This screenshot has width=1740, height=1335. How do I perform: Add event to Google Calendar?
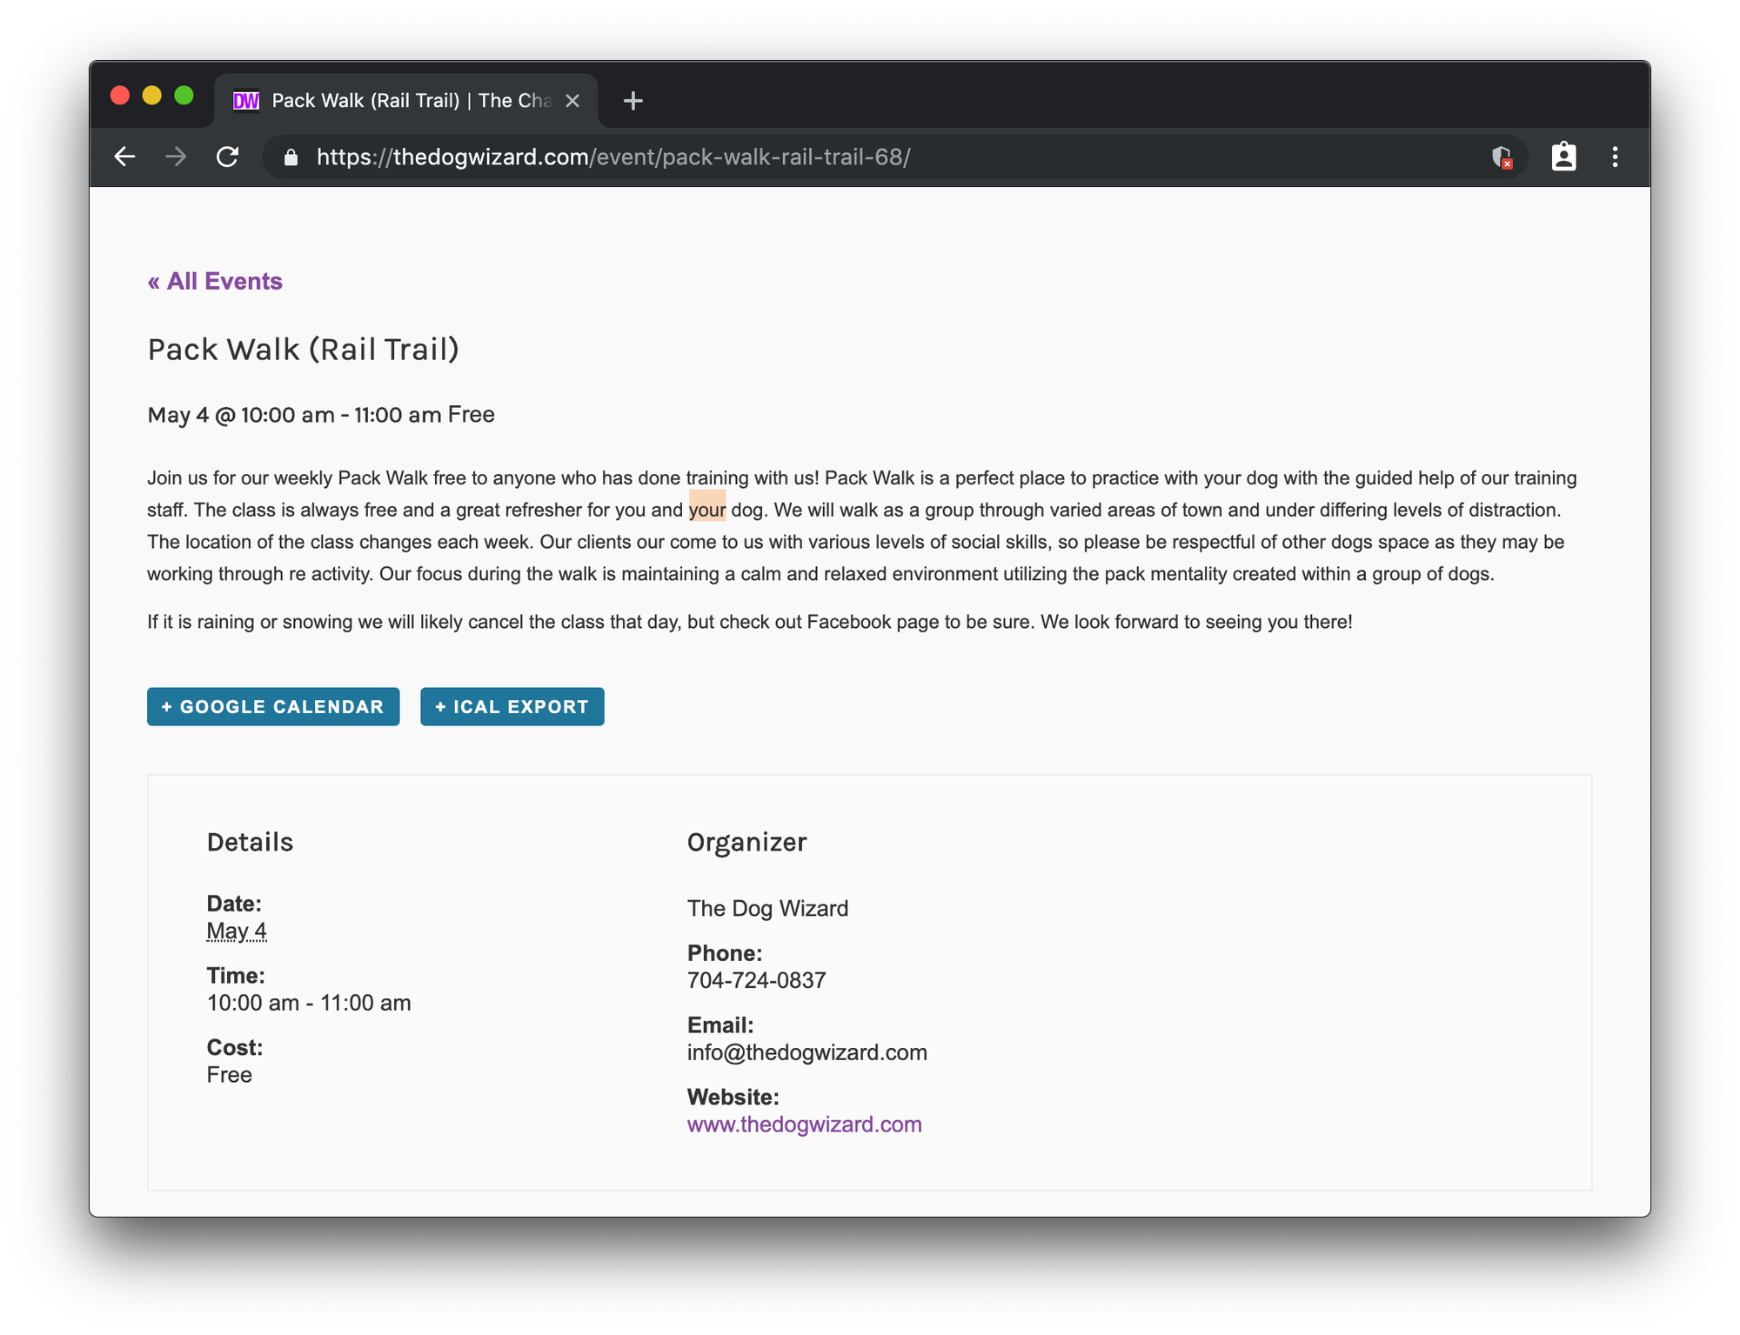pos(273,707)
